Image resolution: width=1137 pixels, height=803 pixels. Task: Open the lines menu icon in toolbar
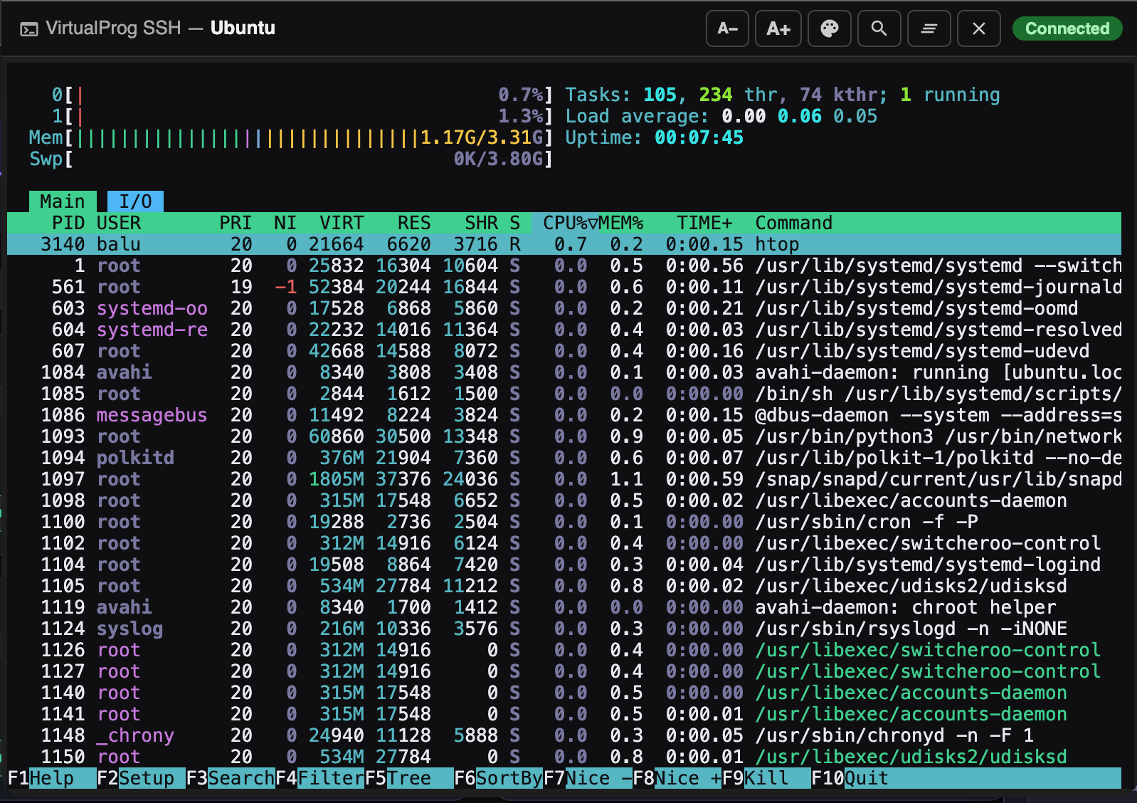929,28
